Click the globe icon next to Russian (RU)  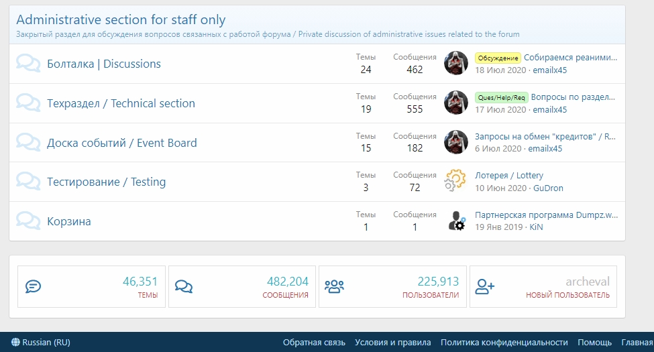pyautogui.click(x=15, y=342)
